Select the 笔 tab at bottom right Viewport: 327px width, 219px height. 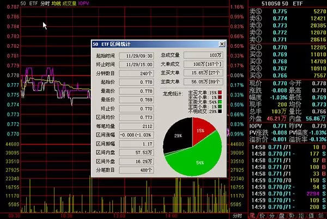pyautogui.click(x=252, y=216)
